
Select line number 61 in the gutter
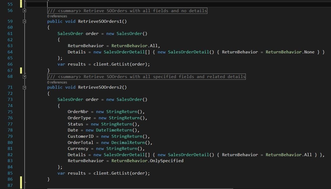click(x=10, y=33)
